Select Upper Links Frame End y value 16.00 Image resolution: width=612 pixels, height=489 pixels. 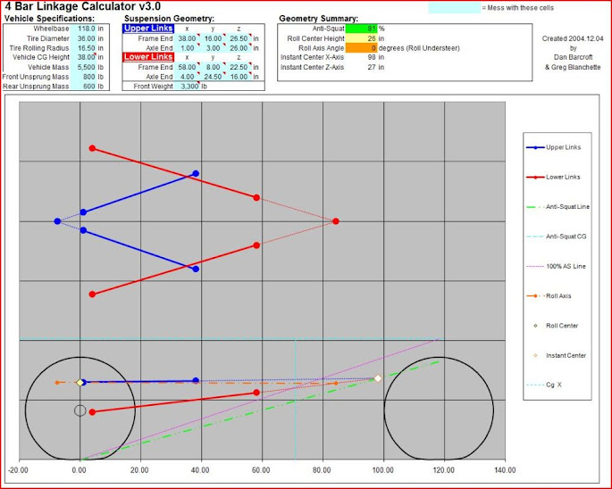pyautogui.click(x=214, y=38)
